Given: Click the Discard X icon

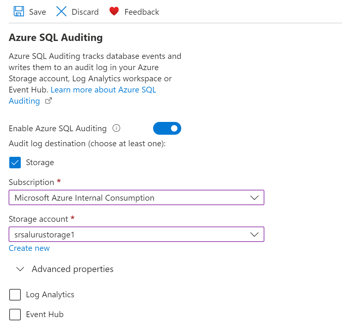Looking at the screenshot, I should 61,12.
